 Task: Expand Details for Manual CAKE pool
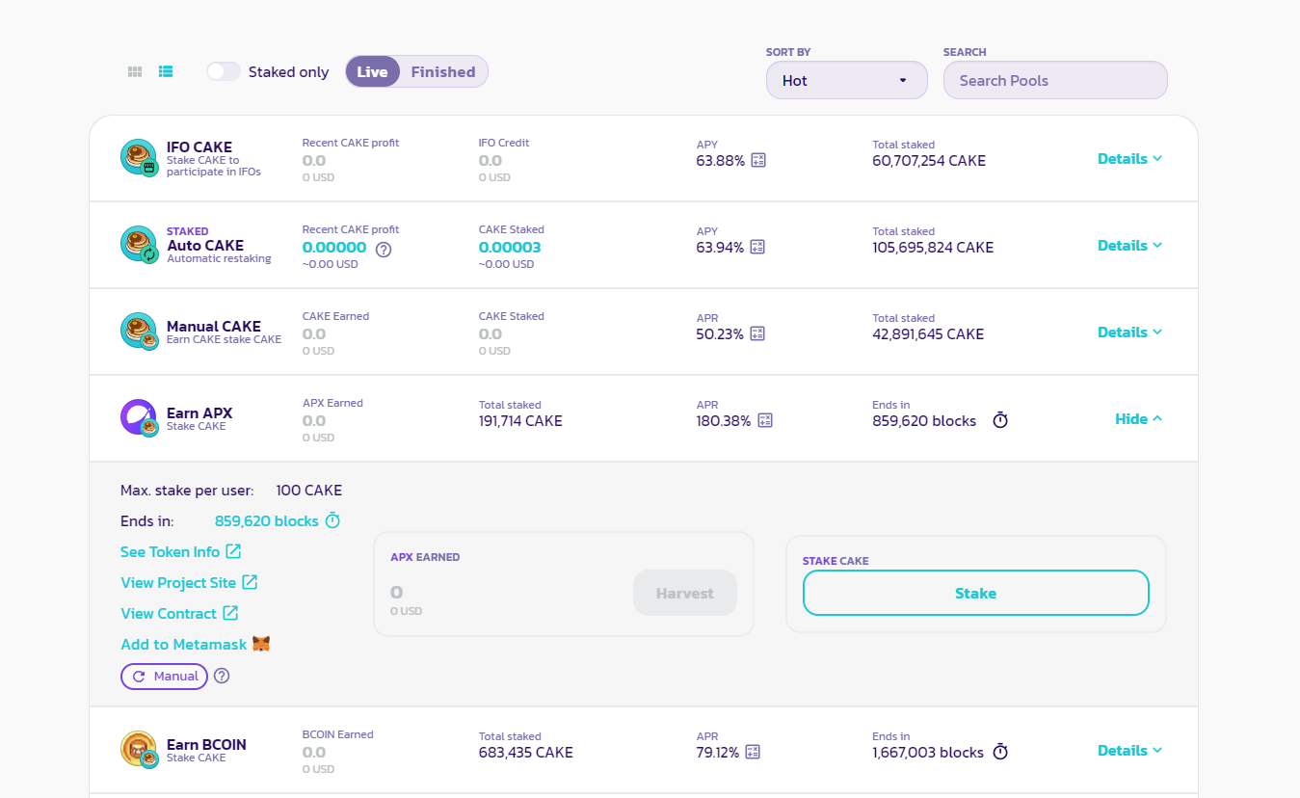click(1130, 332)
